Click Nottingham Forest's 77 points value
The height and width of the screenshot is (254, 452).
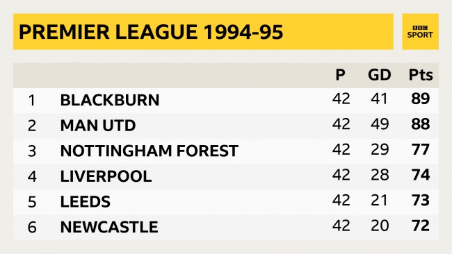(x=421, y=149)
